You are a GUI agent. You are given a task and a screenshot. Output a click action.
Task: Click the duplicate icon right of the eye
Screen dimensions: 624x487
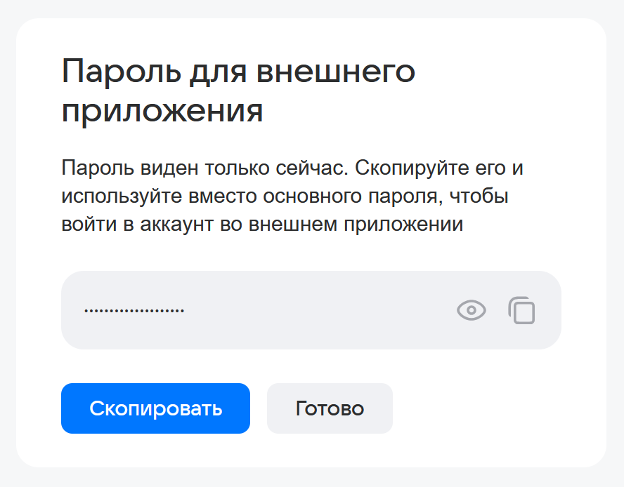pos(521,310)
